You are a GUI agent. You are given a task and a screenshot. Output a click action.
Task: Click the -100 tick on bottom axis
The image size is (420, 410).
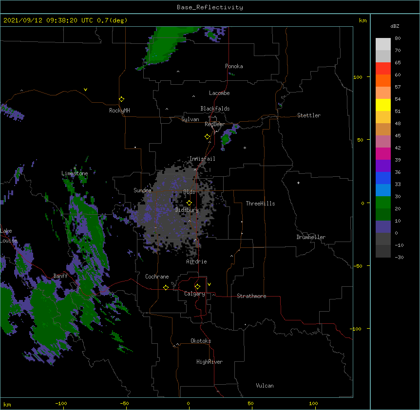[x=61, y=403]
